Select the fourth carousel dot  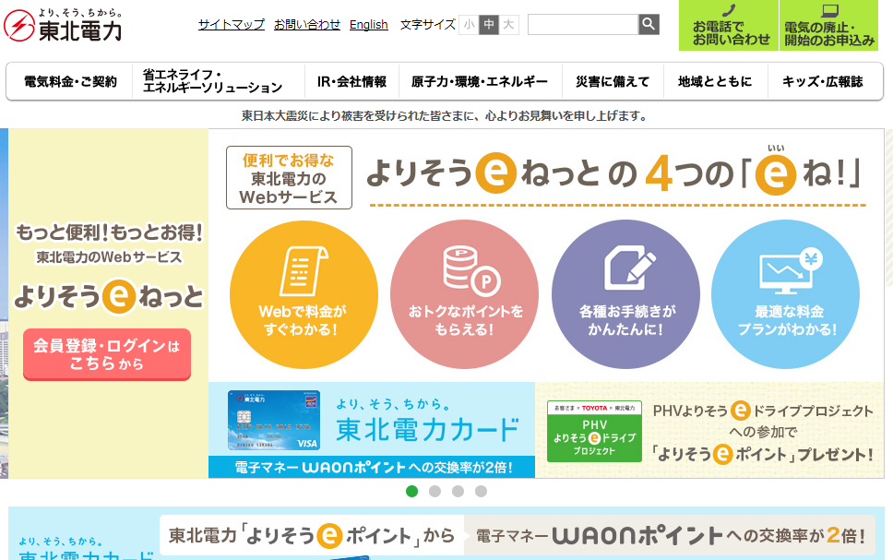click(x=481, y=491)
